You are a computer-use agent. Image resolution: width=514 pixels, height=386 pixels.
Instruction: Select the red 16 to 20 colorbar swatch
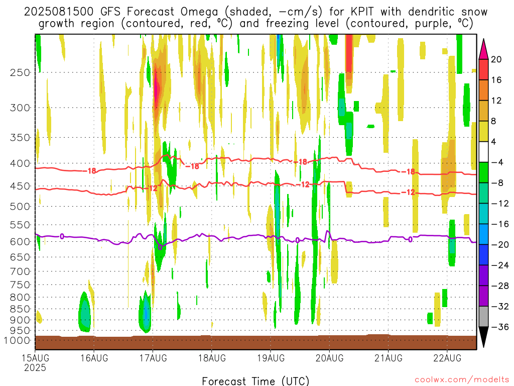tap(483, 69)
